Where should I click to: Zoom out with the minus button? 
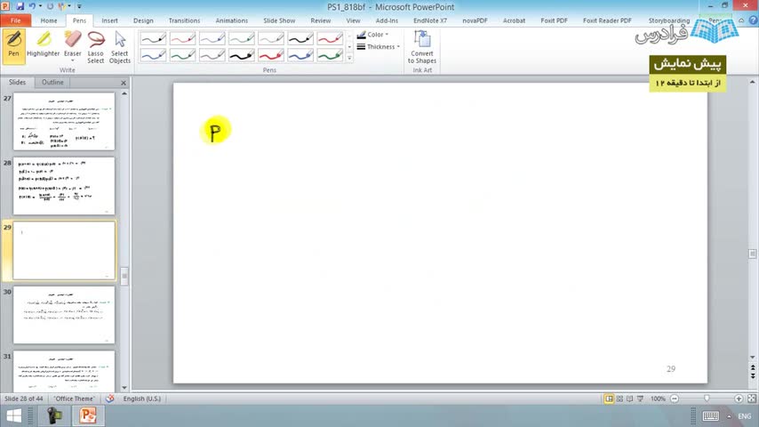[x=675, y=399]
